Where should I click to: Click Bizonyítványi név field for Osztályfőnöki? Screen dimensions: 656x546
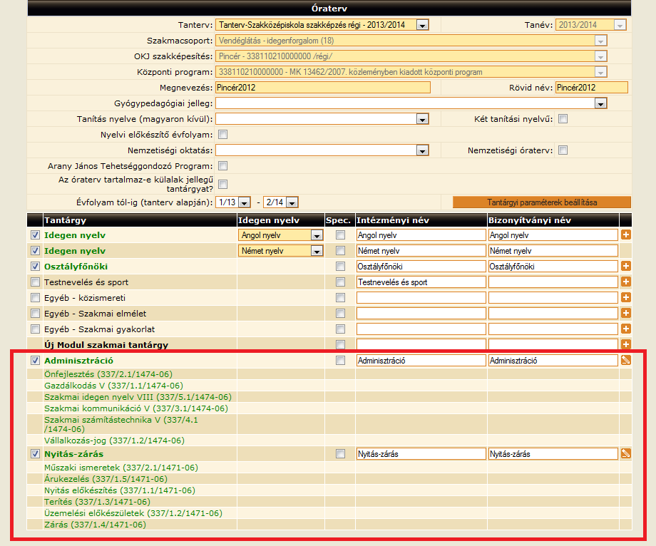tap(553, 267)
